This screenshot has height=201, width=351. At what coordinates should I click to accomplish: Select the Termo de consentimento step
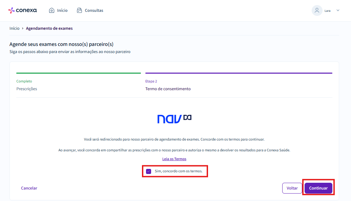click(168, 89)
